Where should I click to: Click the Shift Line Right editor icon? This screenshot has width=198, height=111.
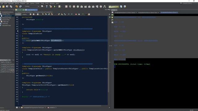tap(72, 14)
